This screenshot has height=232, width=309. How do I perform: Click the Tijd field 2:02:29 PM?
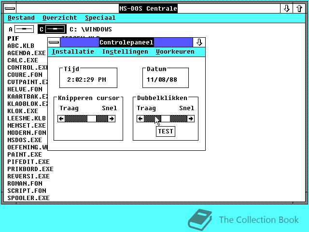click(86, 79)
